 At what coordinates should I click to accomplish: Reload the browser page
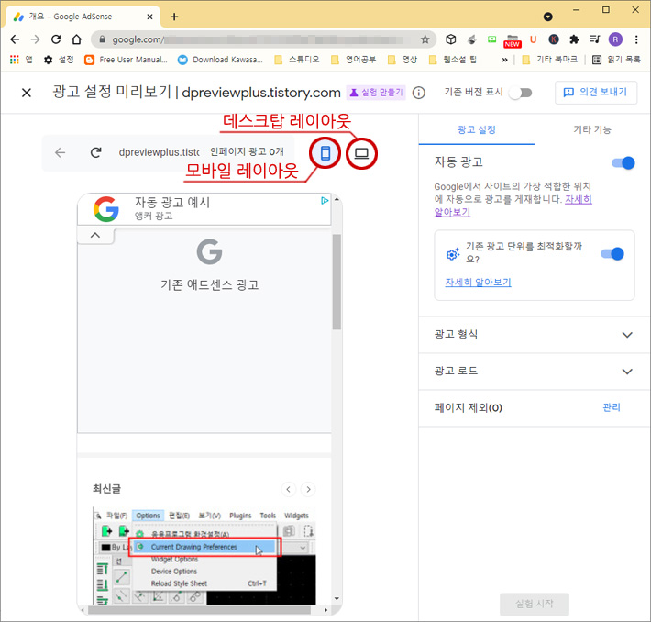tap(56, 39)
